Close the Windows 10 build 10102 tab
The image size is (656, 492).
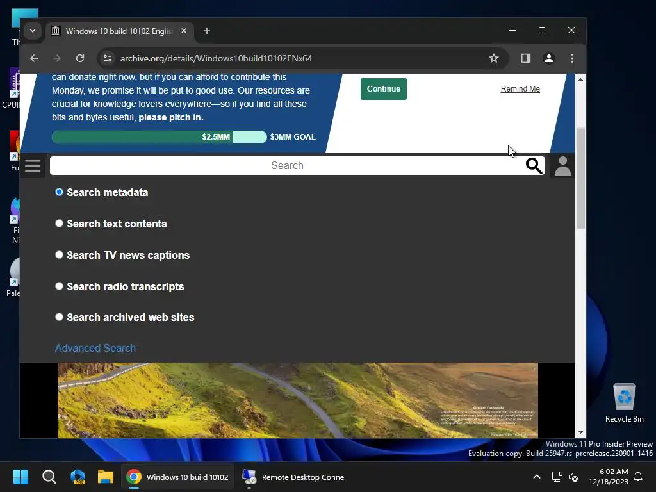click(x=184, y=31)
